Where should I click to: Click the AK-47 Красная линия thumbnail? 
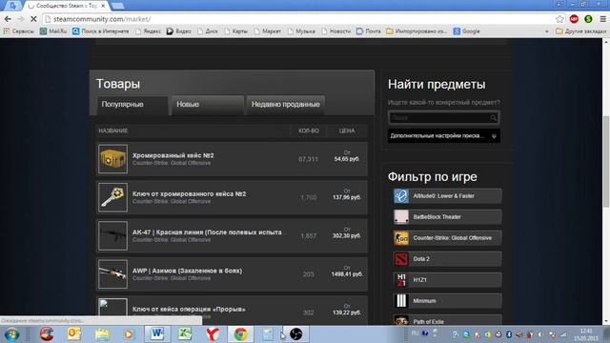(x=112, y=235)
